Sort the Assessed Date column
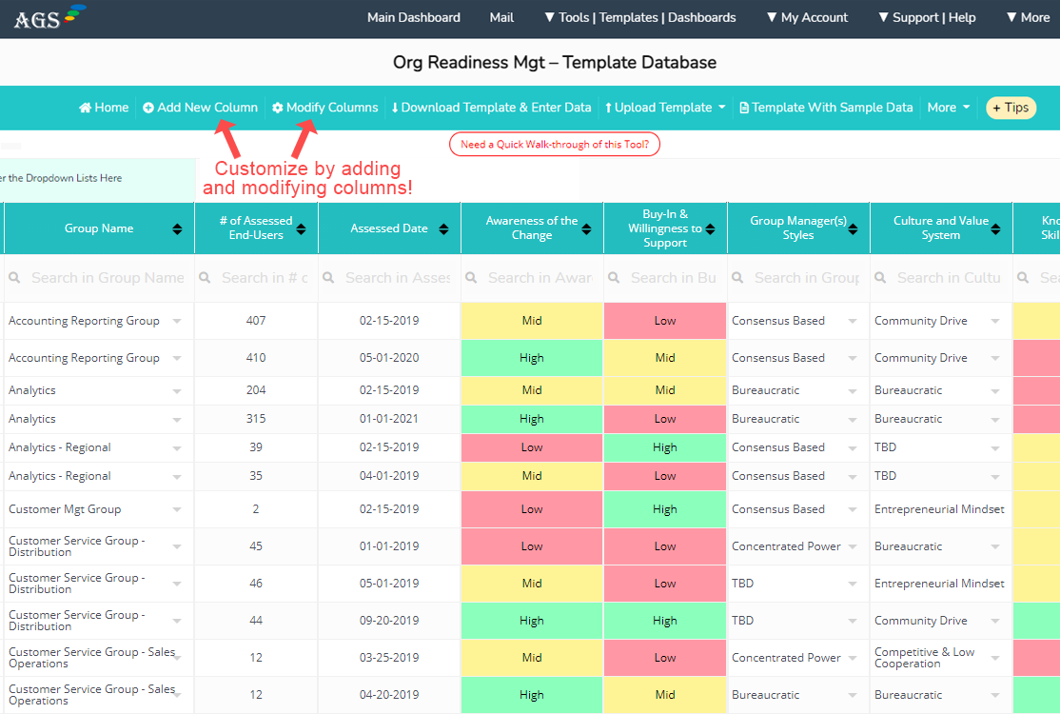The width and height of the screenshot is (1060, 714). [443, 228]
